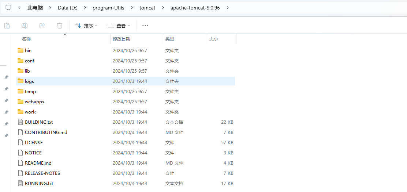Click the CONTRIBUTING.md file icon

point(20,132)
